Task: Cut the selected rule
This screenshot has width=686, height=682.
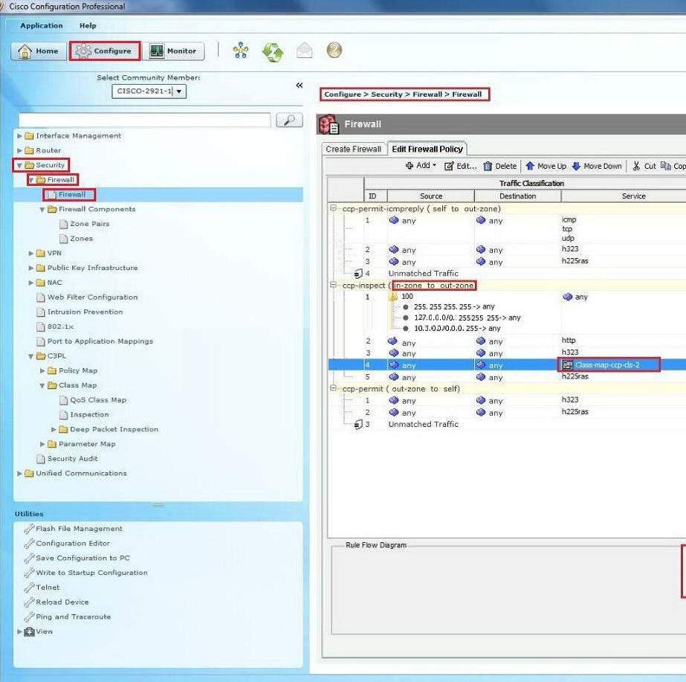Action: click(644, 167)
